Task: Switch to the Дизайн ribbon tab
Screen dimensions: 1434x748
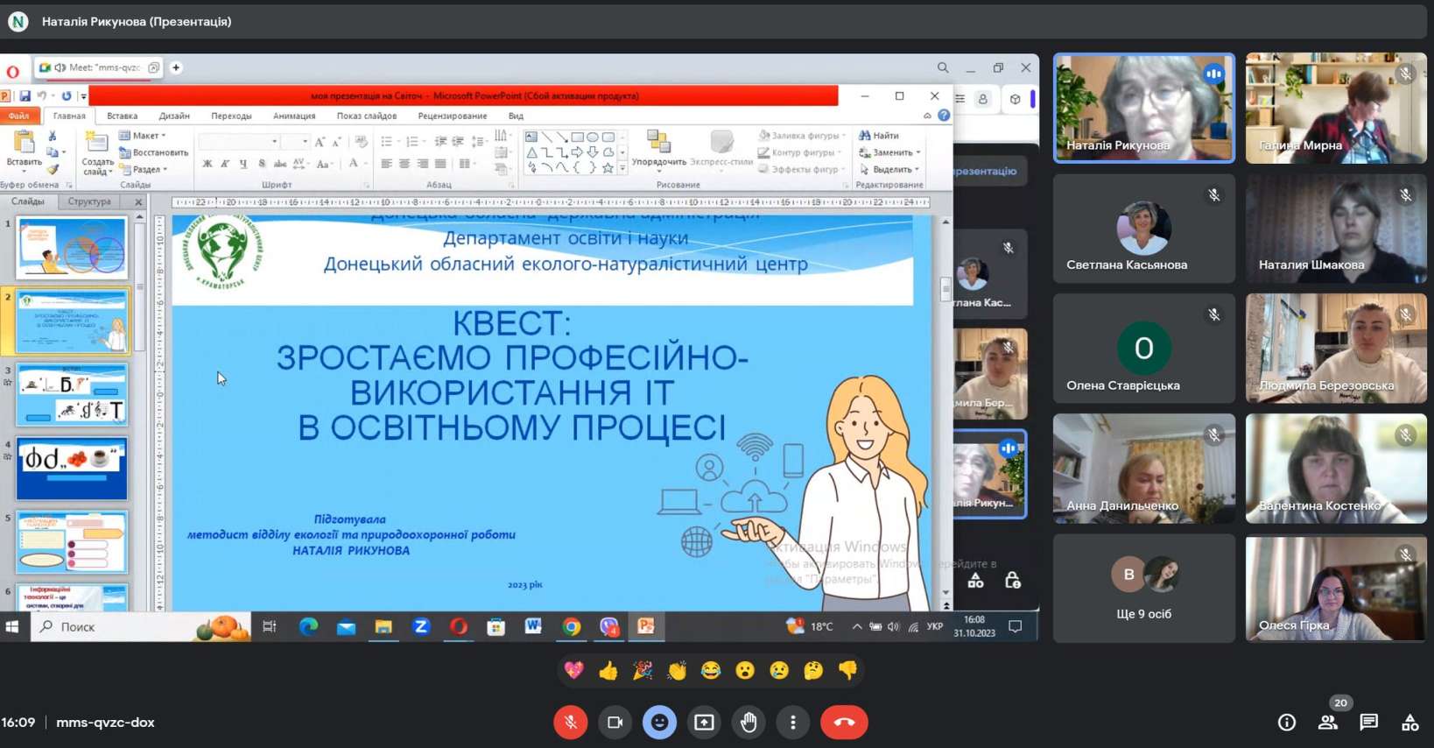Action: click(174, 116)
